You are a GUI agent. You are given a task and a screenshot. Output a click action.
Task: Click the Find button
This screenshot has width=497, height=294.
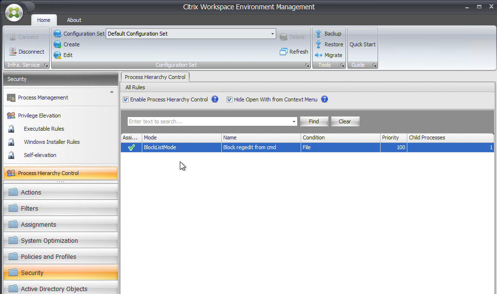314,121
